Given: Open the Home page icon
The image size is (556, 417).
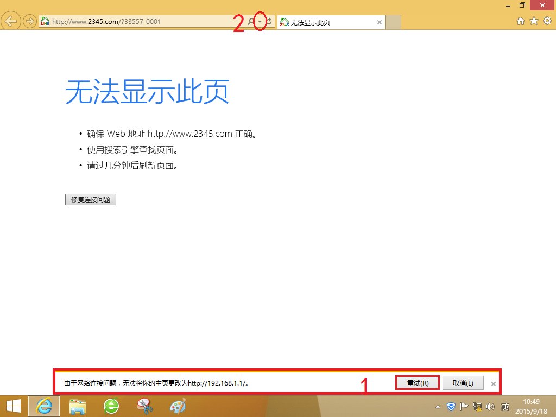Looking at the screenshot, I should point(520,21).
